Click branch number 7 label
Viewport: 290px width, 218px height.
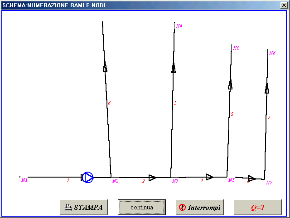click(269, 118)
